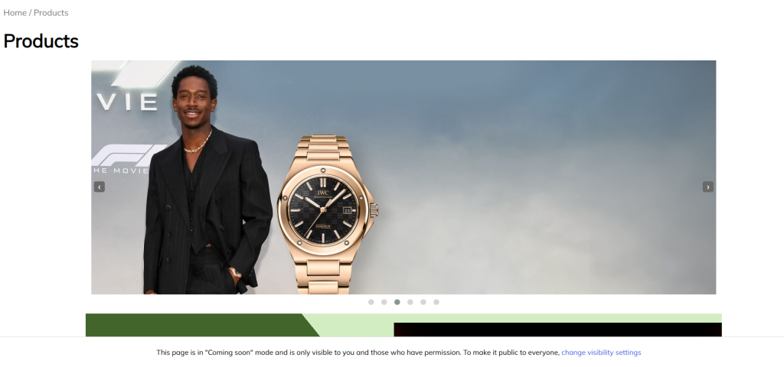Open the change visibility settings link
Image resolution: width=784 pixels, height=367 pixels.
601,352
